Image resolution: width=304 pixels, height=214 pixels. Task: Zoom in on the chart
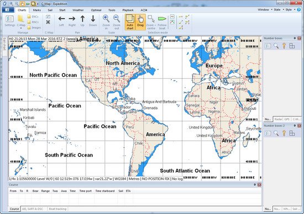pos(106,22)
